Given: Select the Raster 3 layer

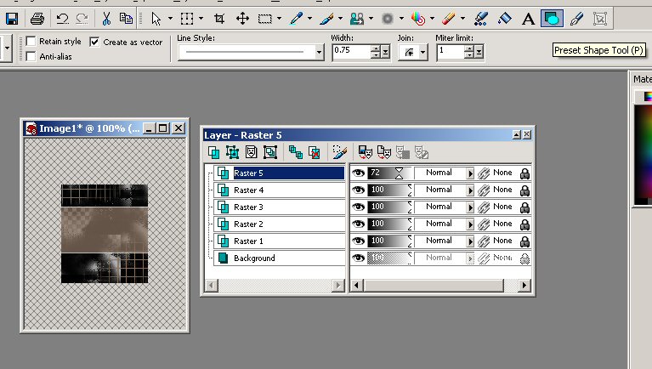Looking at the screenshot, I should 248,207.
